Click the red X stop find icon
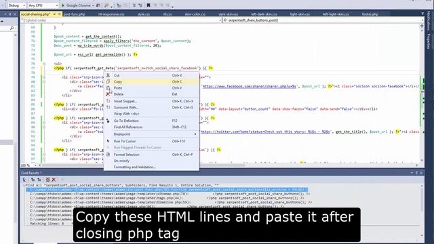 (54, 180)
